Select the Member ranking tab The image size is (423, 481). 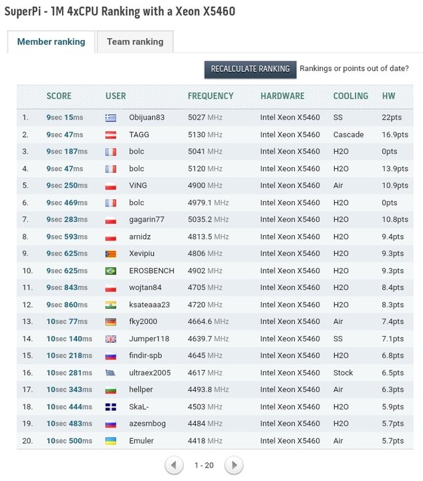coord(51,41)
